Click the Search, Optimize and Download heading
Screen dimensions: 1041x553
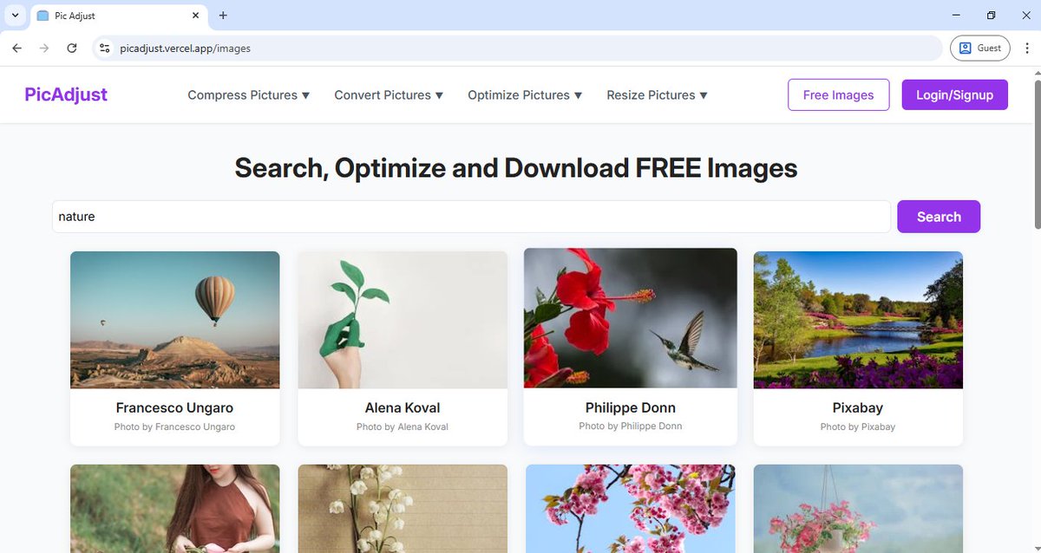pos(516,167)
